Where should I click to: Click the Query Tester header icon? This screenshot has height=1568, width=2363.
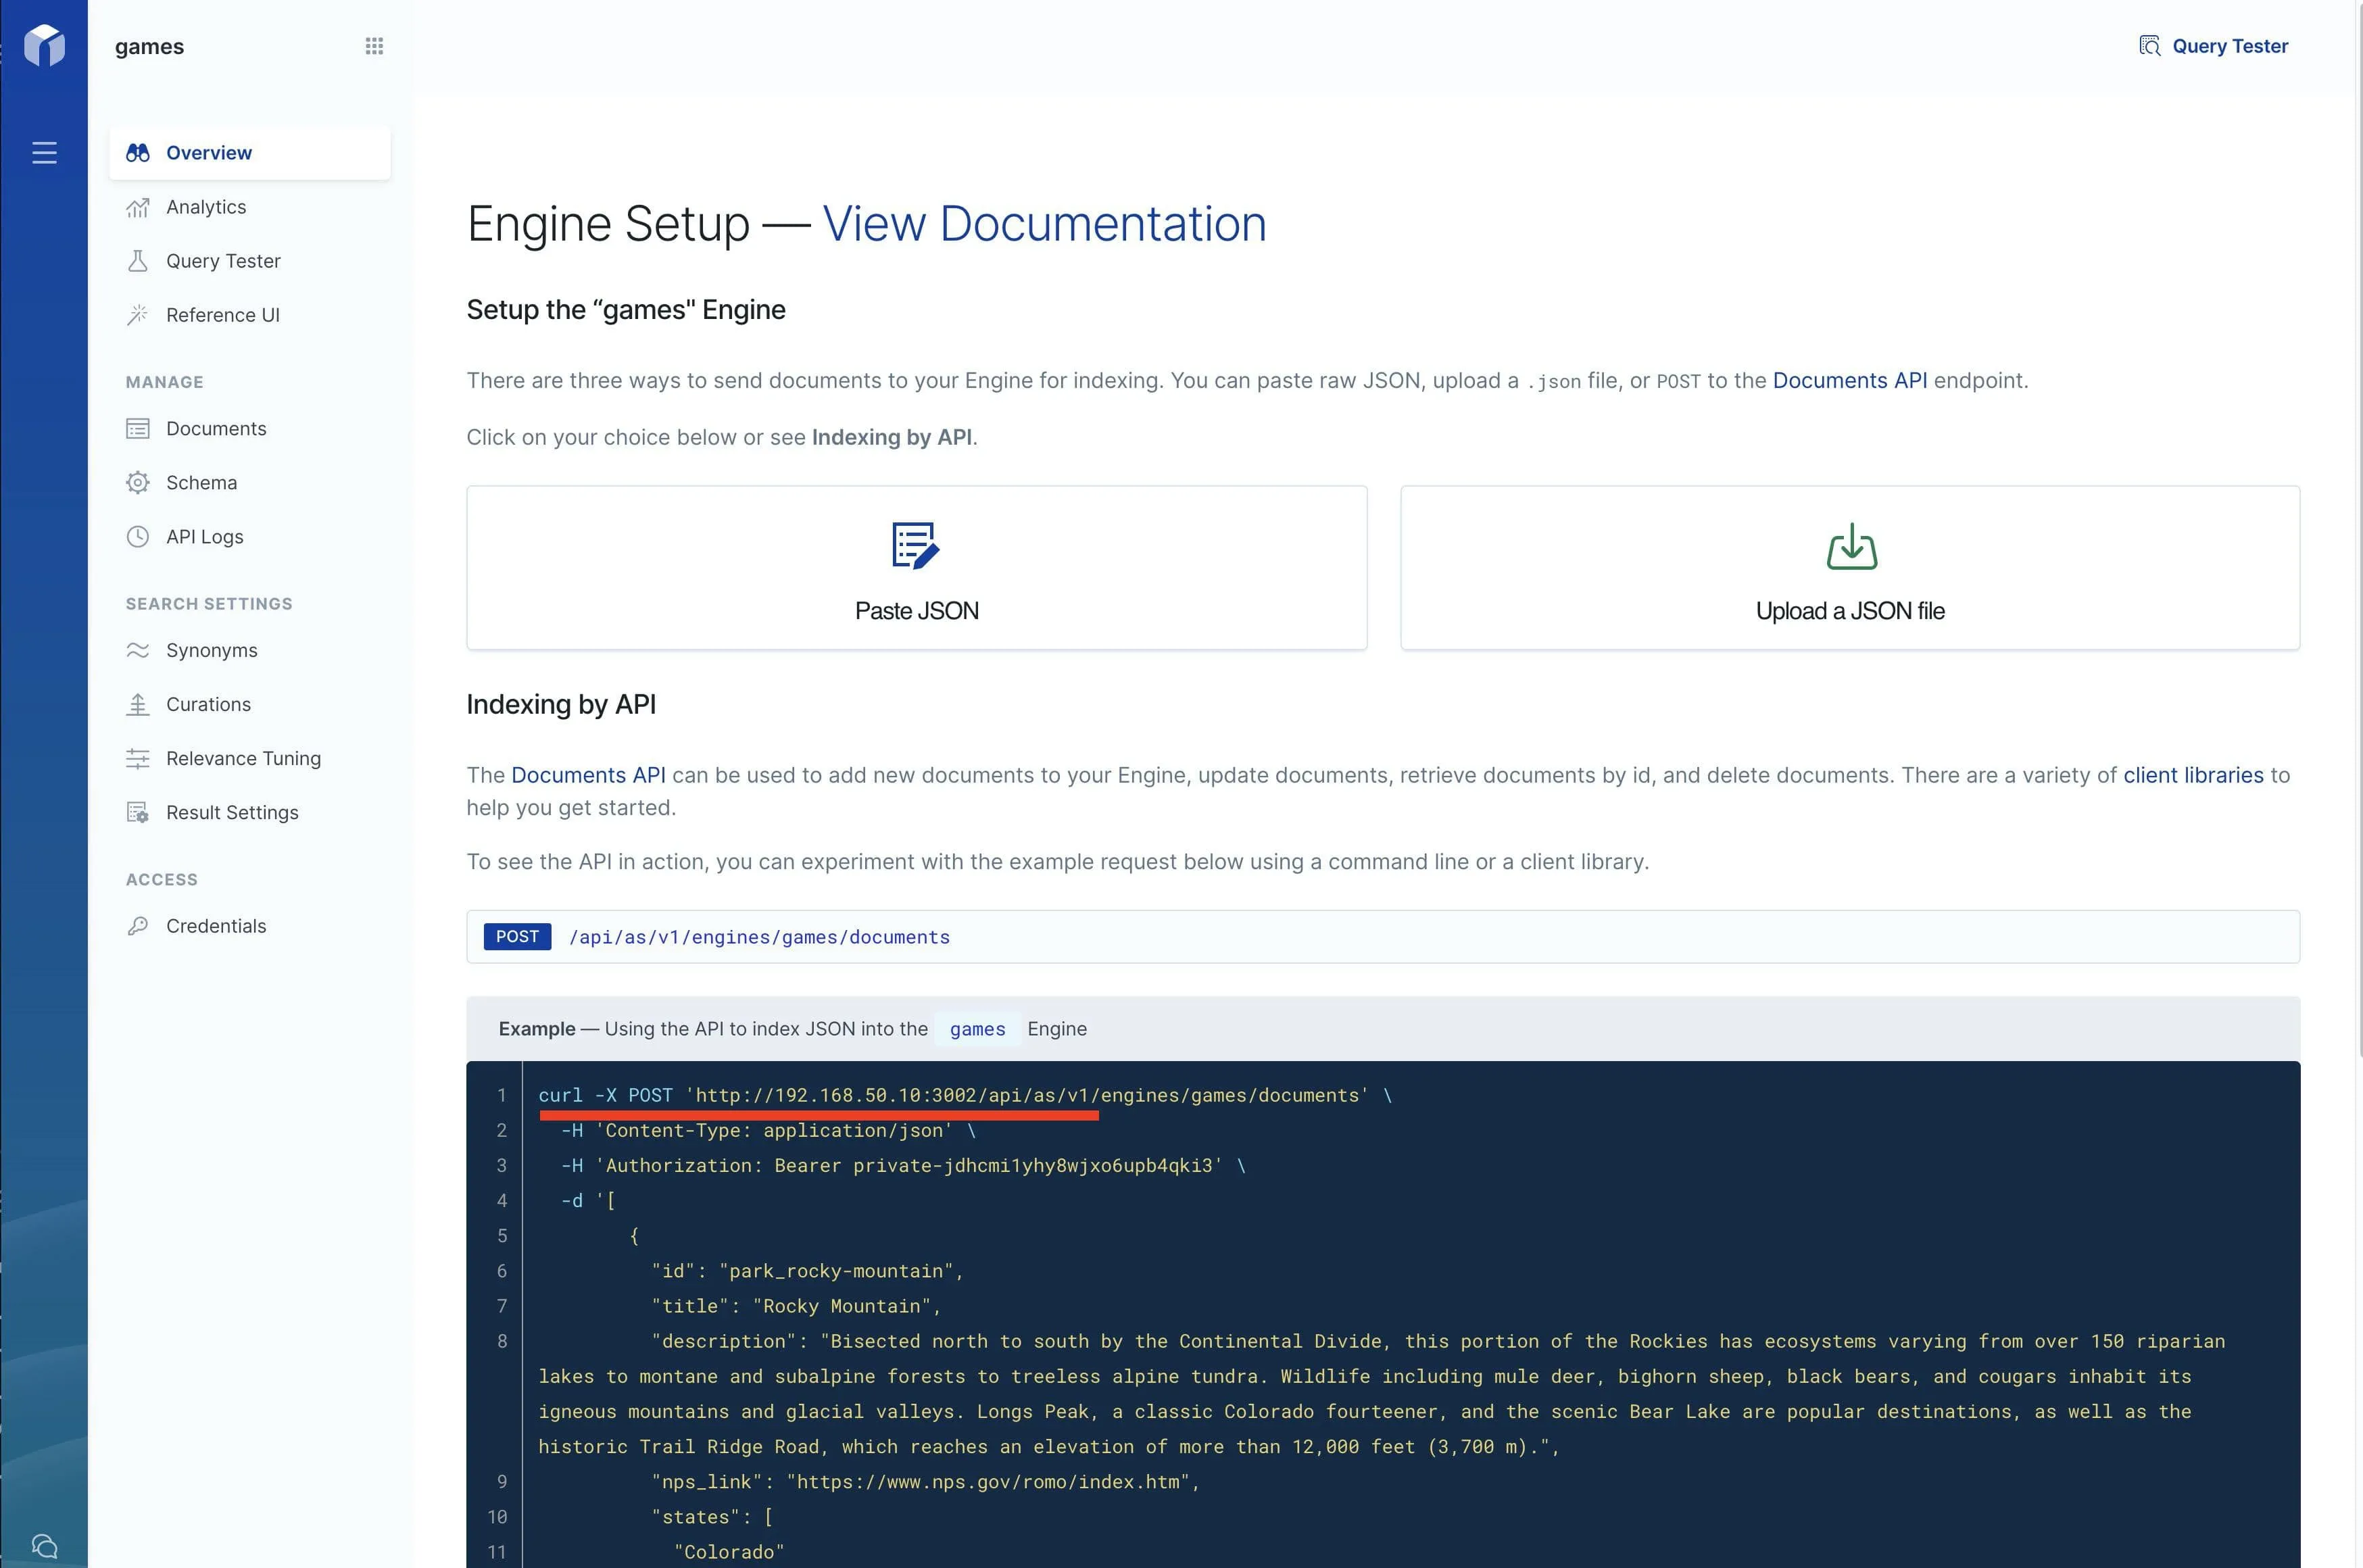coord(2149,46)
